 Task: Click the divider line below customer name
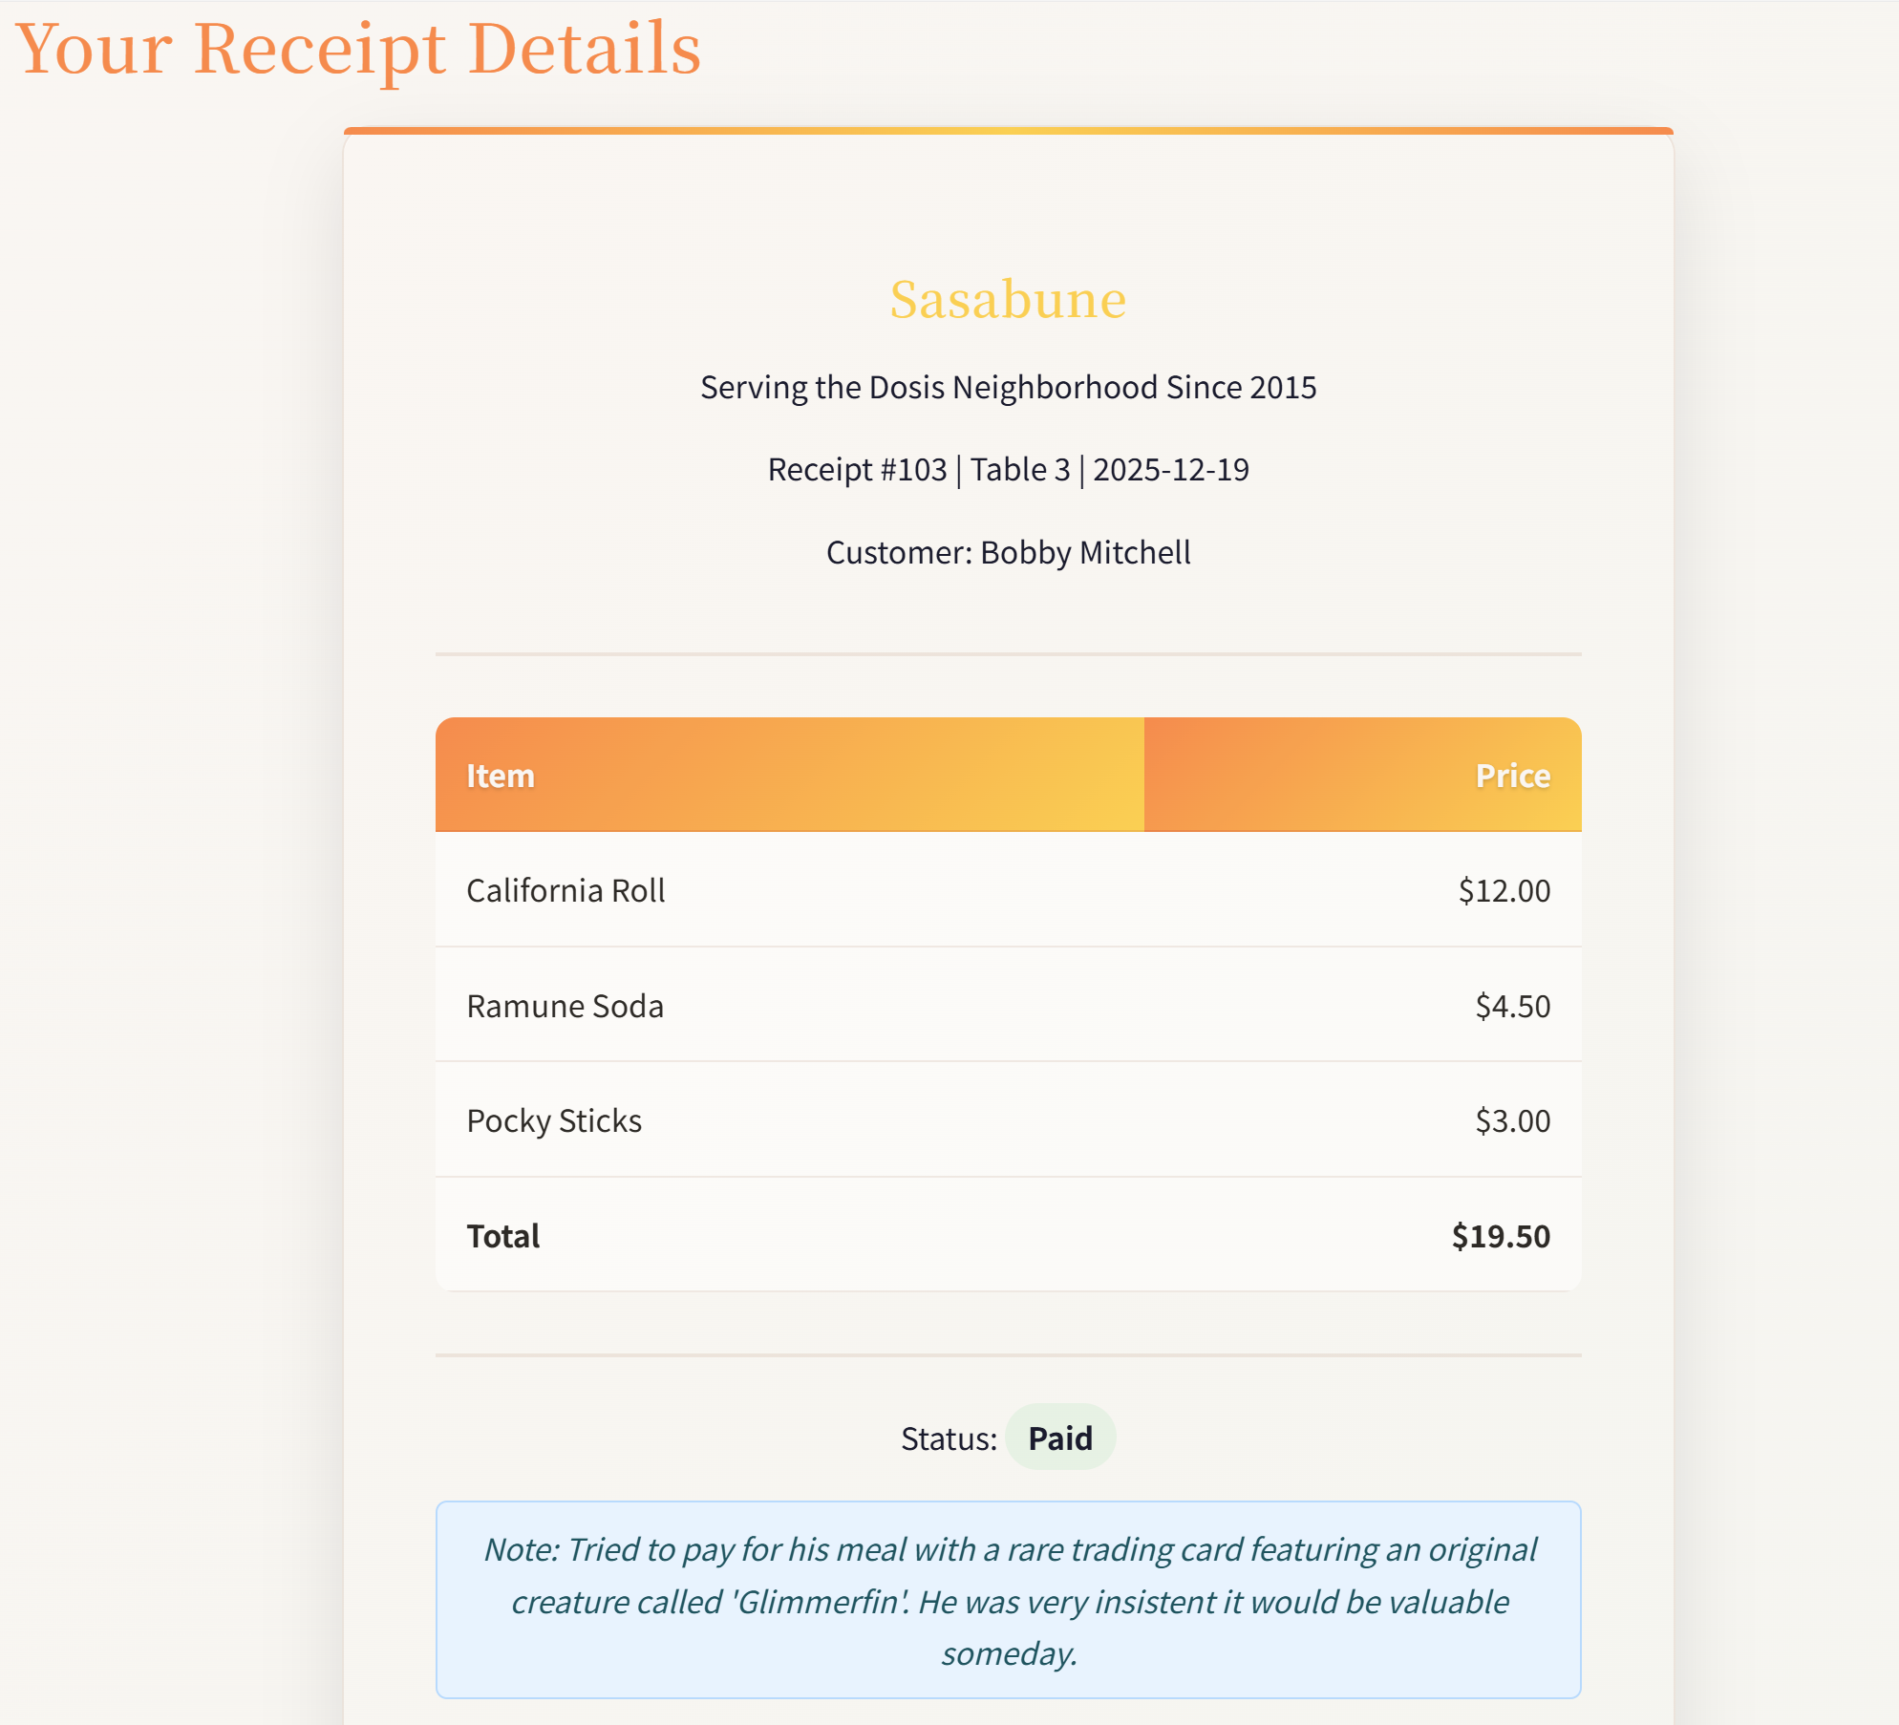pyautogui.click(x=1008, y=654)
